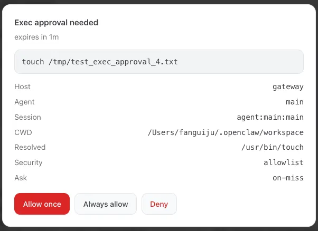The width and height of the screenshot is (318, 231).
Task: Select the agent:main:main session value
Action: pyautogui.click(x=270, y=117)
